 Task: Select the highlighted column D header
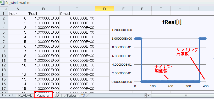(105, 9)
